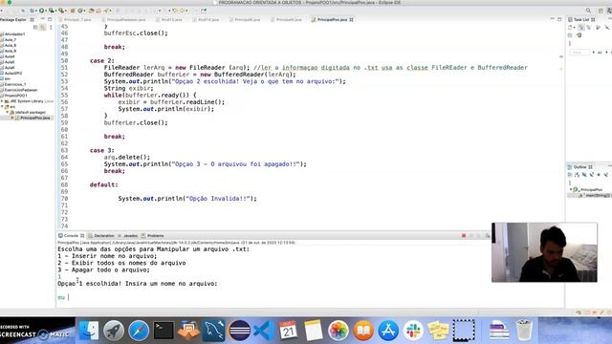The image size is (612, 344).
Task: Select the Console tab
Action: coord(71,236)
